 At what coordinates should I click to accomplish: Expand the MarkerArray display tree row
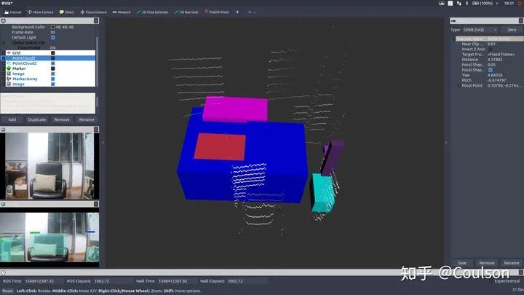[x=4, y=79]
